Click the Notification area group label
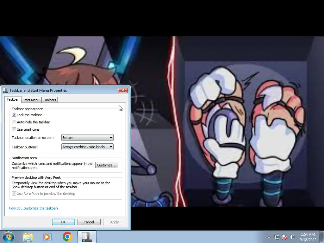 (x=24, y=158)
